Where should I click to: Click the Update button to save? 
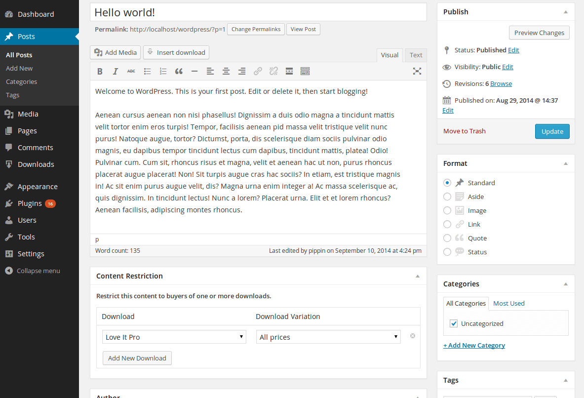pos(552,131)
